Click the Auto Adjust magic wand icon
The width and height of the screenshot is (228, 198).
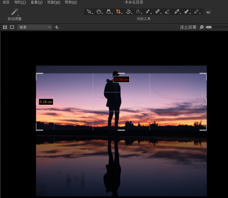click(x=14, y=12)
